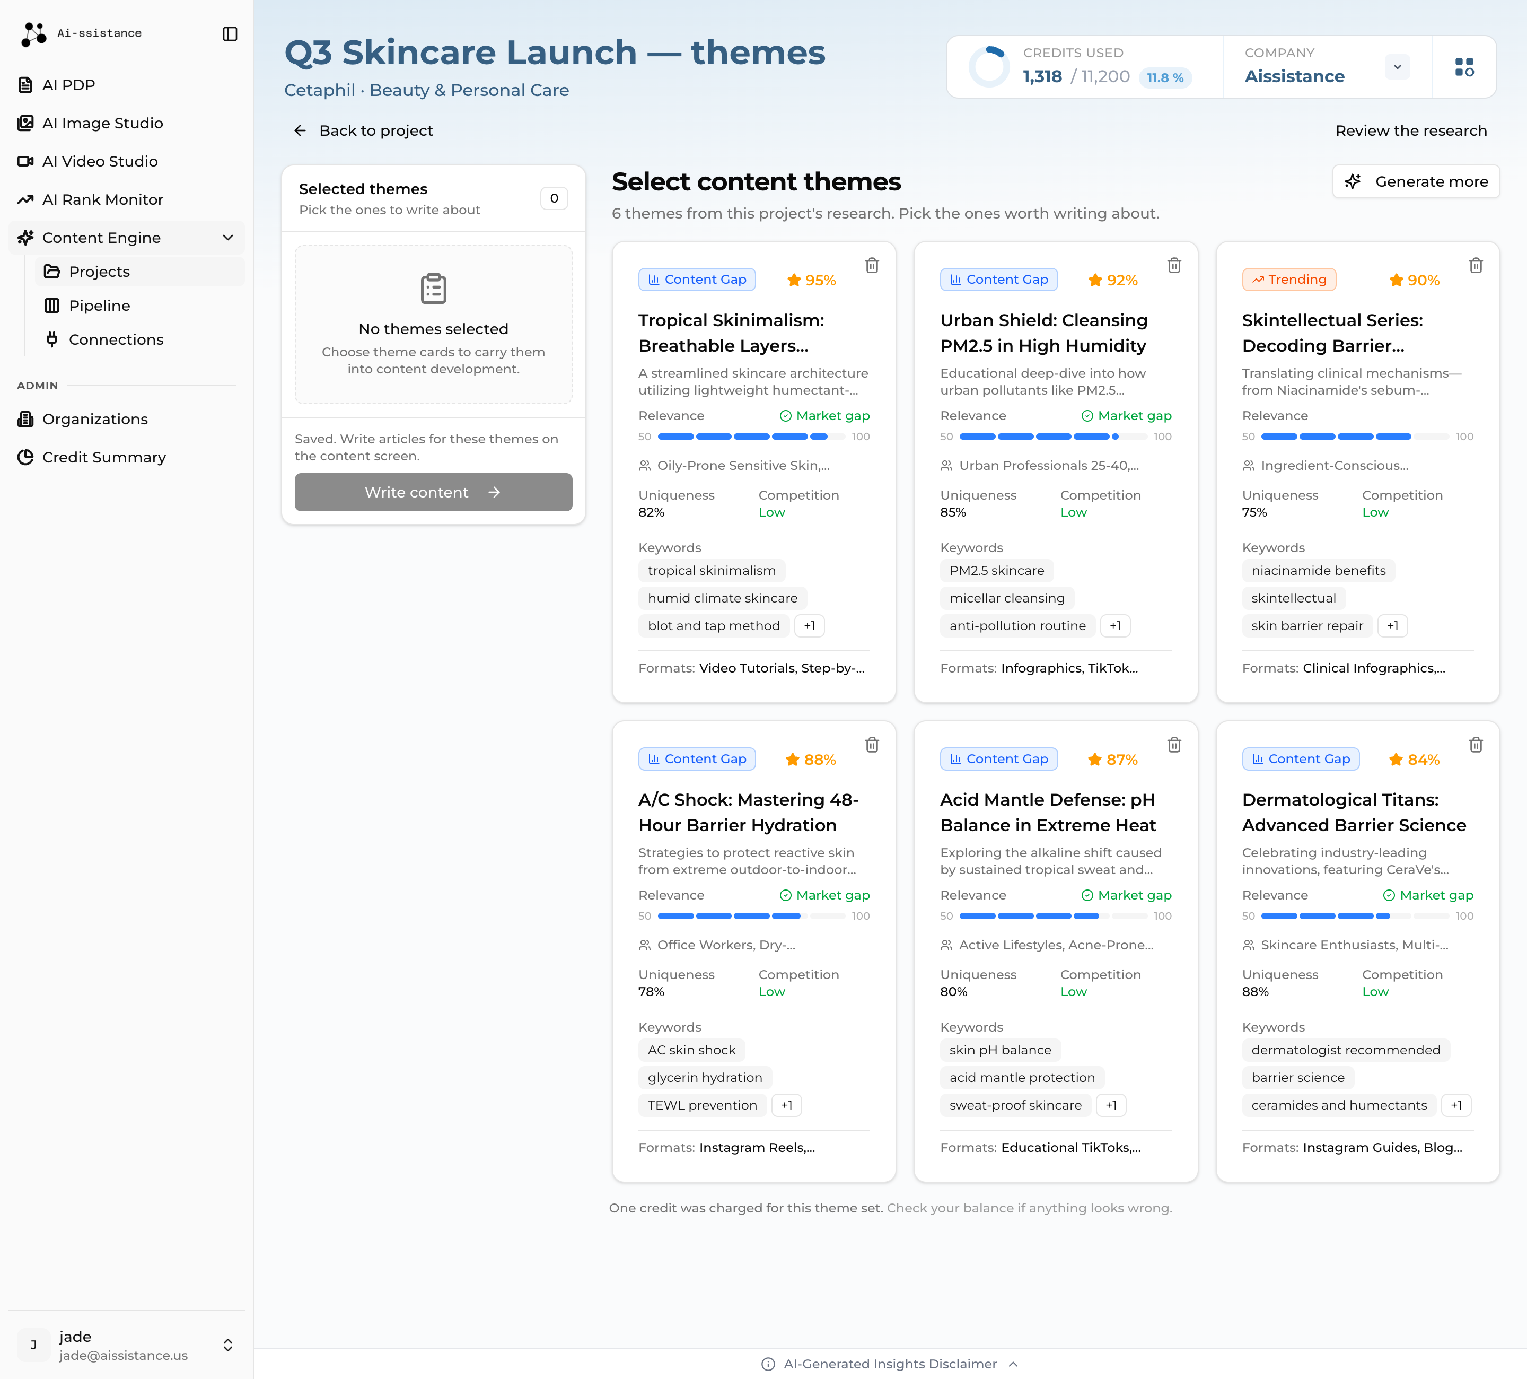Click relevance bar on Dermatological Titans card

click(1355, 916)
